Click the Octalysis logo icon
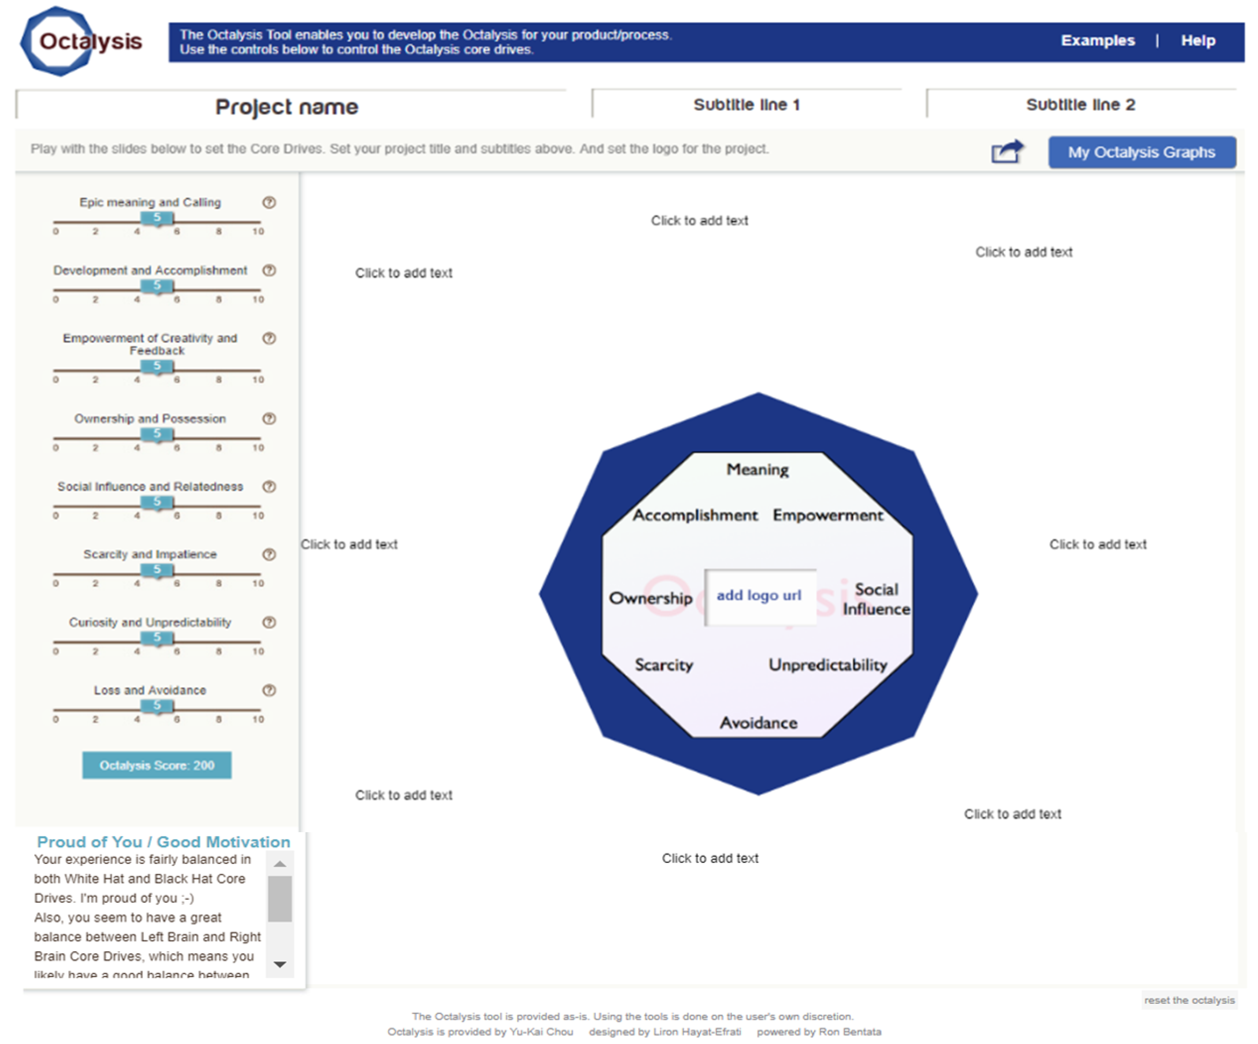The image size is (1258, 1044). [82, 41]
